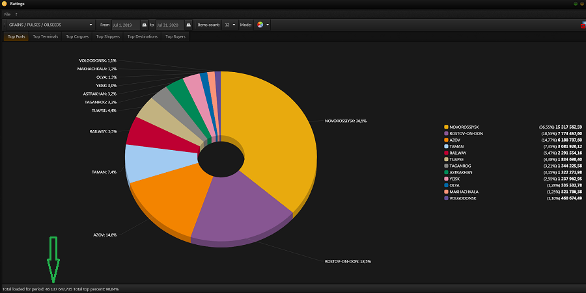Image resolution: width=586 pixels, height=293 pixels.
Task: Click the 'OLYA: 1,3%' chart label
Action: tap(107, 77)
